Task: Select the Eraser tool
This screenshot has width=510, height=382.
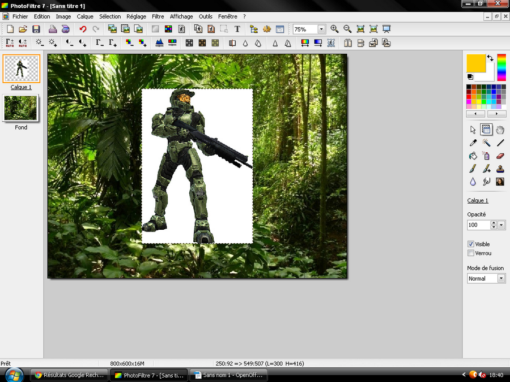Action: [500, 156]
